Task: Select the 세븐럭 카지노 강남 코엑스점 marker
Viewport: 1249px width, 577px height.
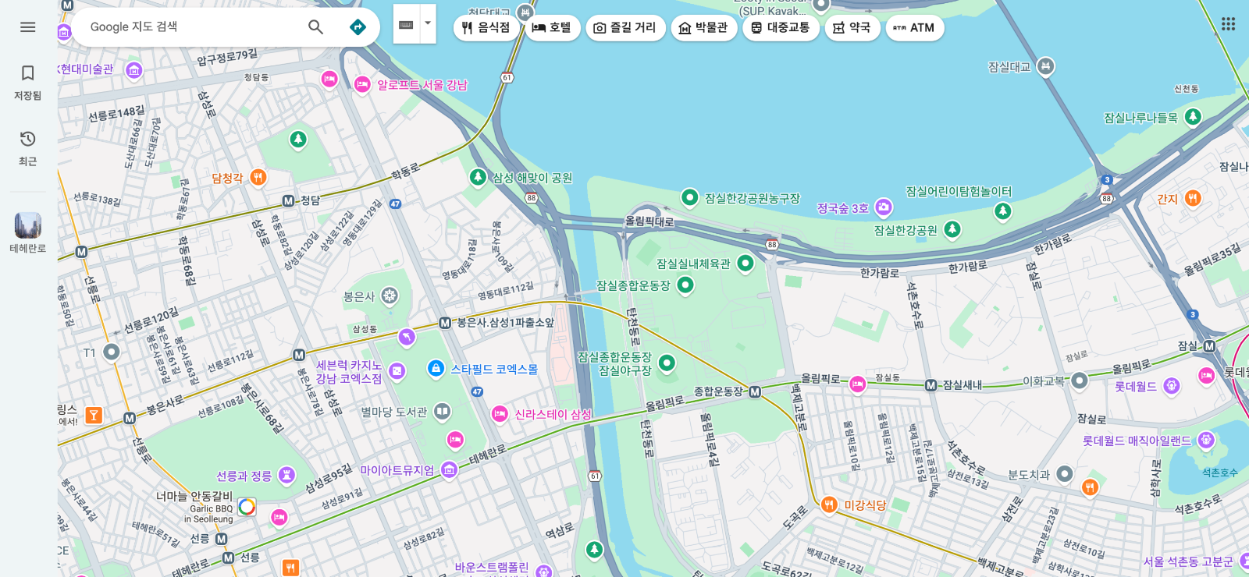Action: (397, 372)
